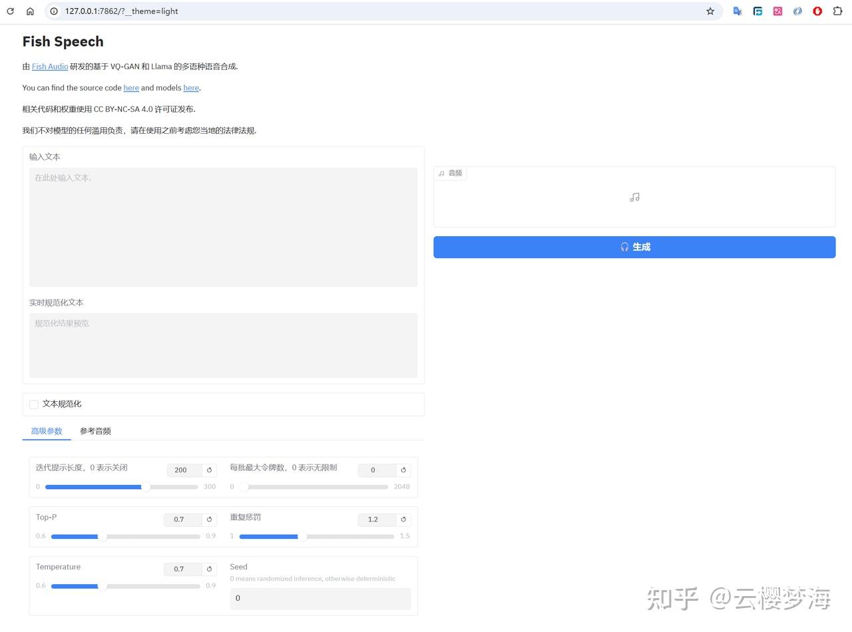Click the 输入文本 text area
Image resolution: width=852 pixels, height=632 pixels.
(x=223, y=226)
